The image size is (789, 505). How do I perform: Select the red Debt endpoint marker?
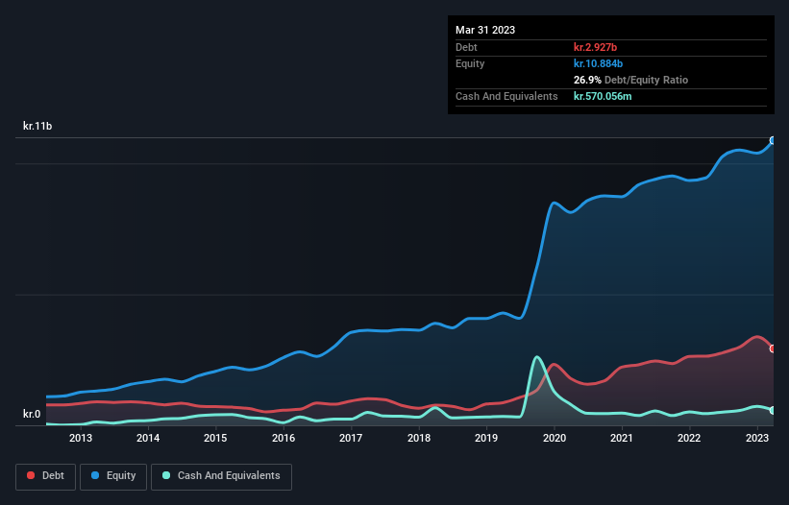pos(773,349)
